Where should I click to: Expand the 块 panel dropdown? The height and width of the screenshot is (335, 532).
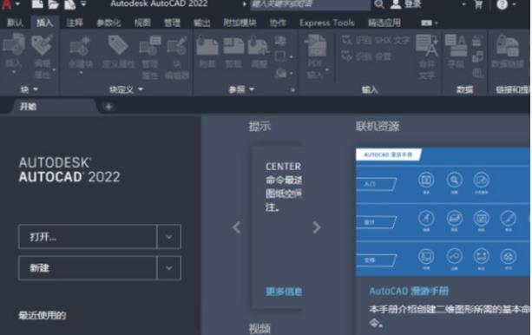pos(36,89)
